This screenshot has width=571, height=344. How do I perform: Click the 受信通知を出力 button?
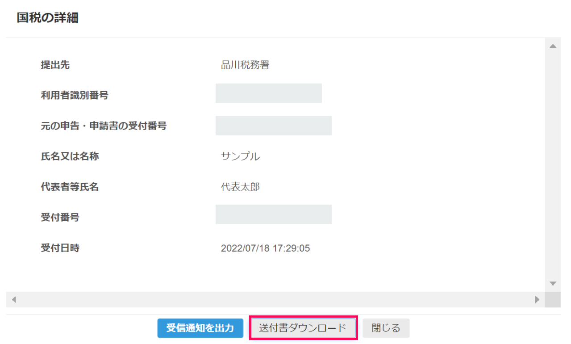pyautogui.click(x=200, y=328)
